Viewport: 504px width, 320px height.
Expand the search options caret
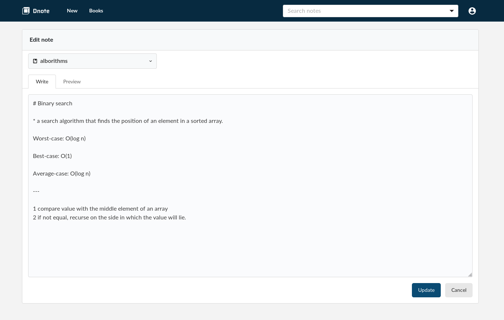(x=452, y=11)
